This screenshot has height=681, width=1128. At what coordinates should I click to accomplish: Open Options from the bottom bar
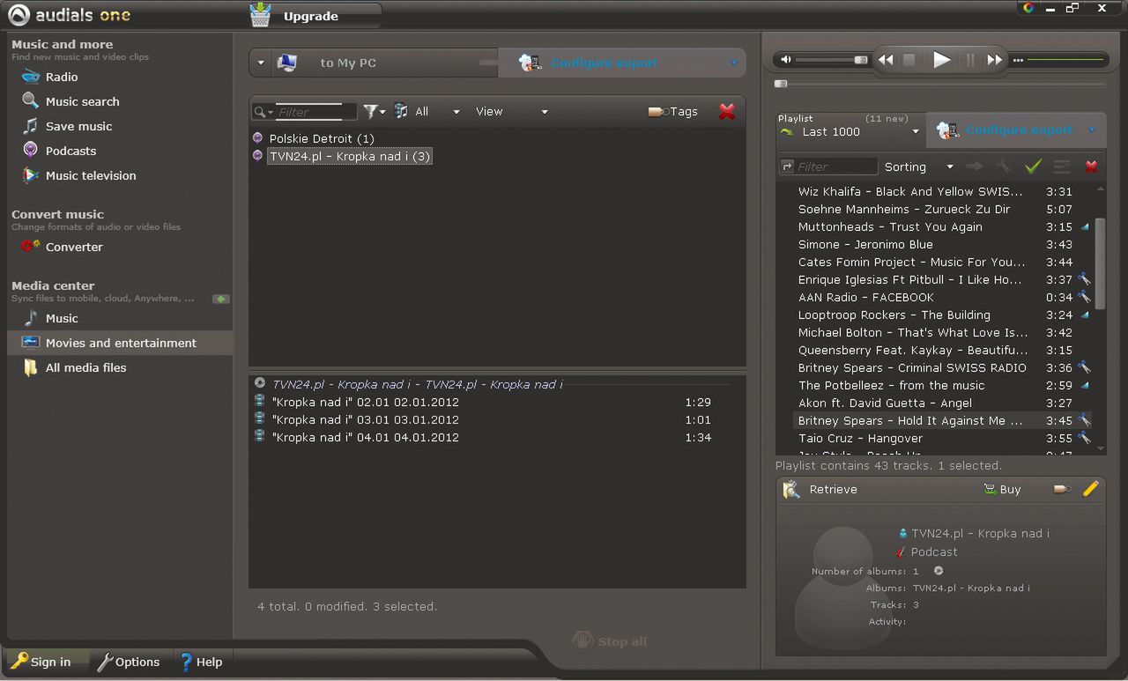point(129,662)
